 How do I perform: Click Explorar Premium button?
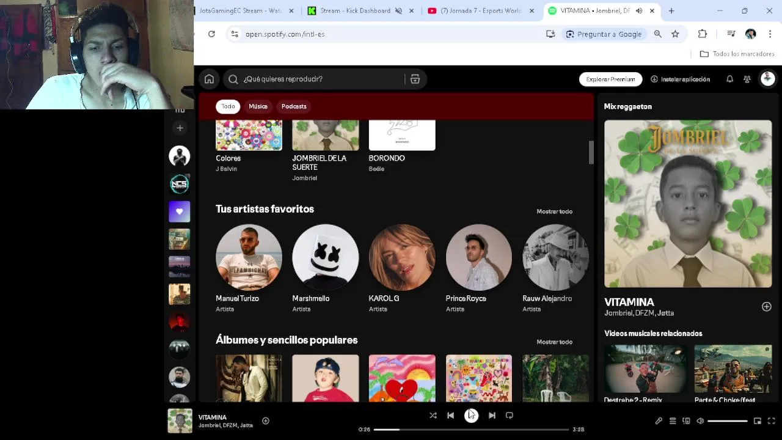(610, 79)
